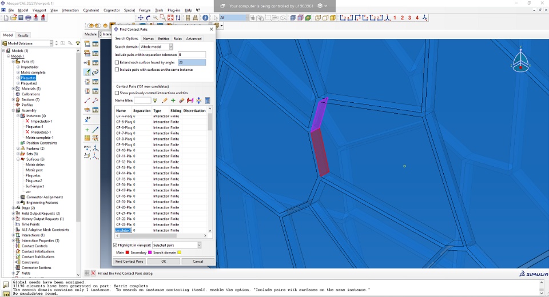Enable Extend each surface found by angle
Screen dimensions: 549x297
[x=117, y=62]
